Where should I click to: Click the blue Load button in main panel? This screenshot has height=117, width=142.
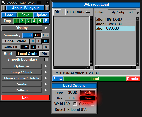pyautogui.click(x=9, y=15)
